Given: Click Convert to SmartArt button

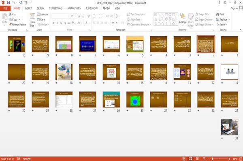Looking at the screenshot, I should tap(139, 25).
